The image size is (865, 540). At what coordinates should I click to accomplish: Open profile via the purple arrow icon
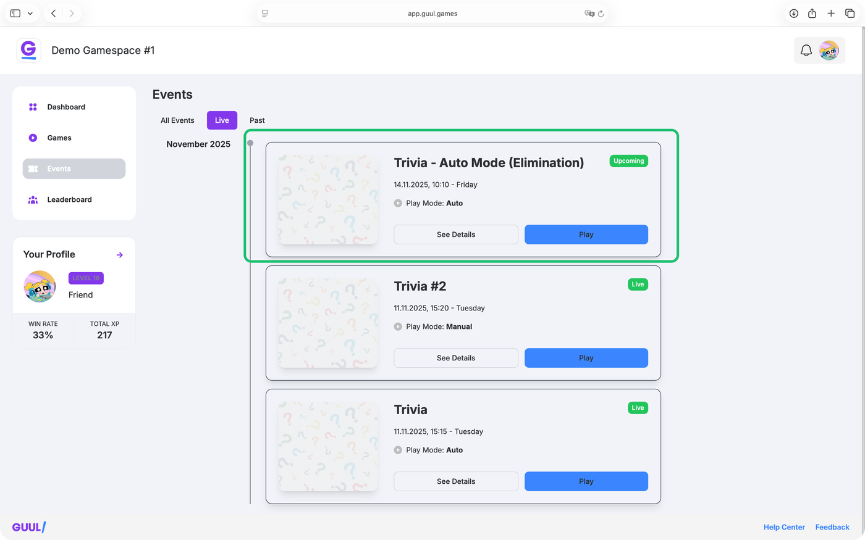point(120,255)
